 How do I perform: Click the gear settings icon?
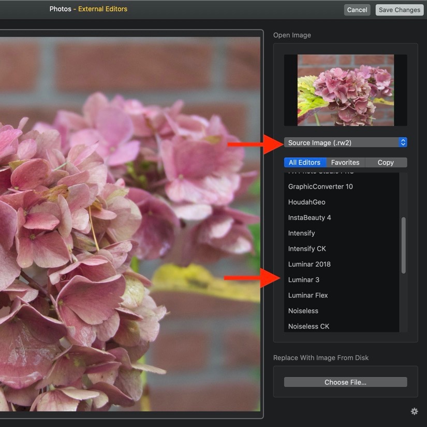click(x=414, y=411)
